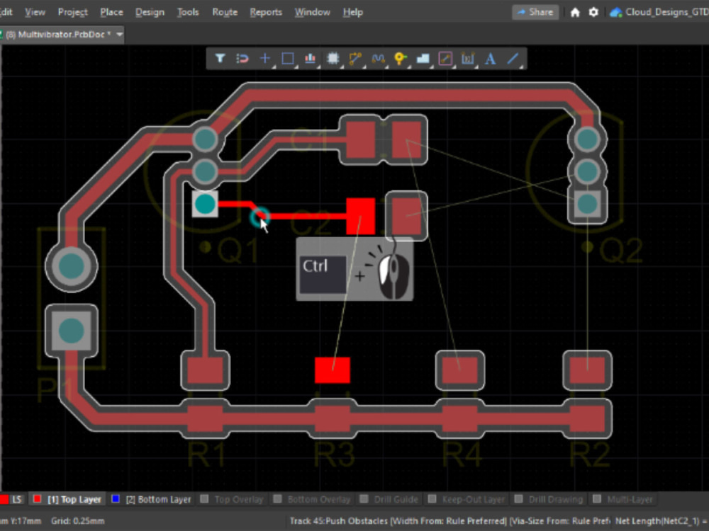This screenshot has height=531, width=709.
Task: Open the Align objects tool
Action: (311, 58)
